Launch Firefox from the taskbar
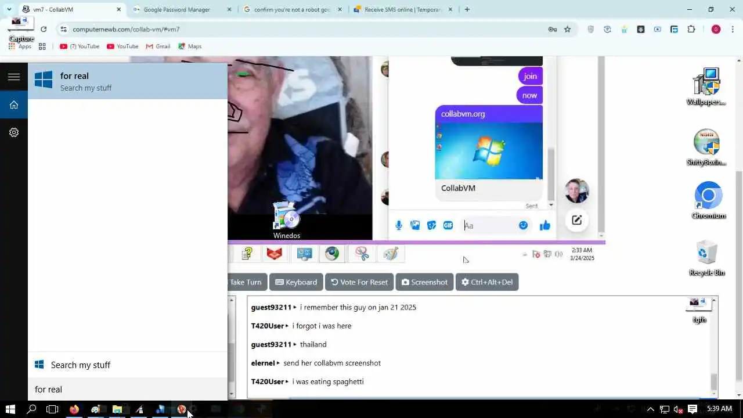Screen dimensions: 743x418 pyautogui.click(x=74, y=409)
